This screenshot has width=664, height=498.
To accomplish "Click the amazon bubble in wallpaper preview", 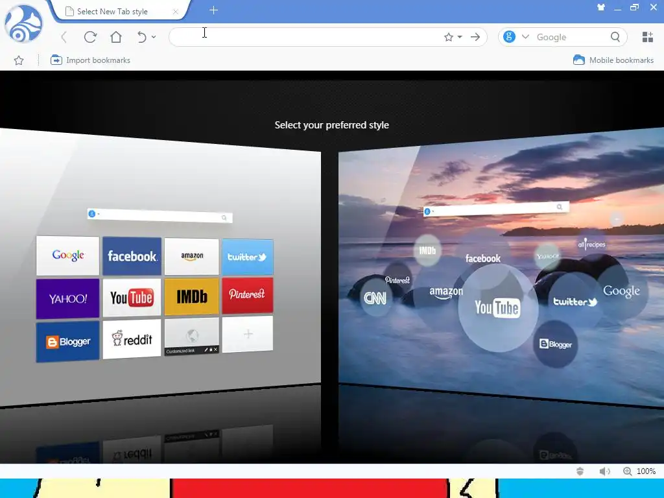I will point(446,292).
